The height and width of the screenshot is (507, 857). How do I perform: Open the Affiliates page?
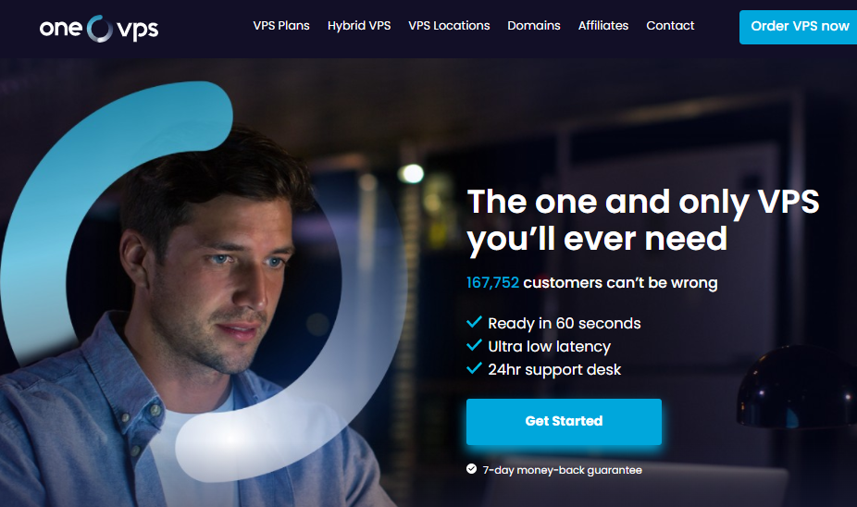[602, 26]
